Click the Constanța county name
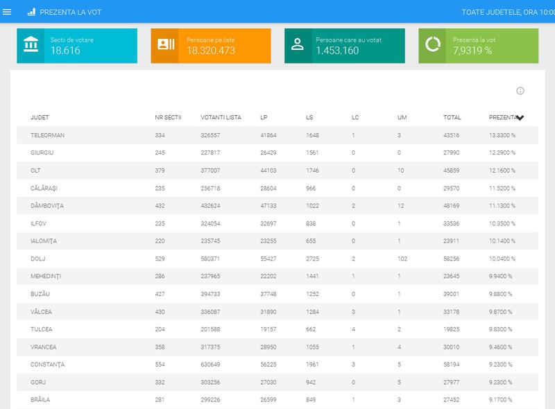This screenshot has width=555, height=409. coord(47,364)
